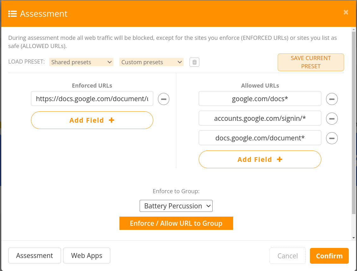Add a field under Enforced URLs
This screenshot has height=271, width=357.
92,120
